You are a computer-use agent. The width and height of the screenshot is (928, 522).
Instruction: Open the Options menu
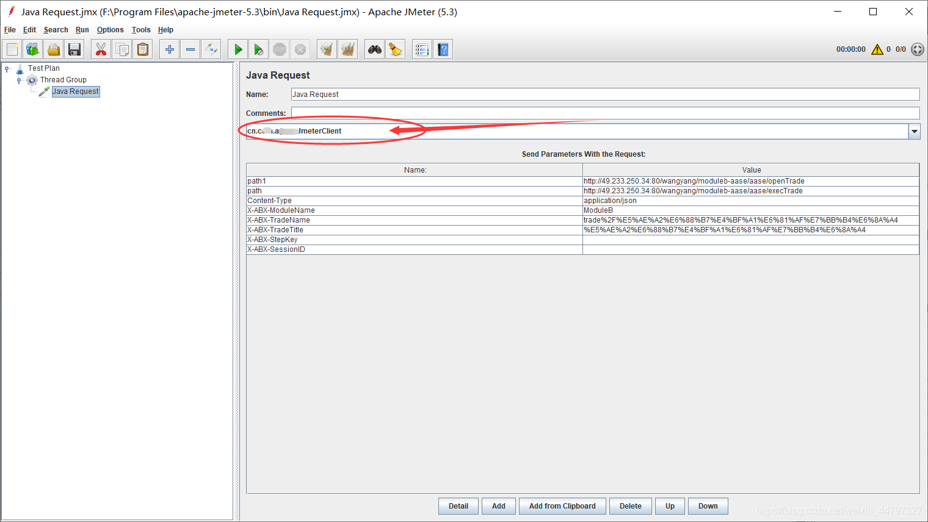[110, 30]
